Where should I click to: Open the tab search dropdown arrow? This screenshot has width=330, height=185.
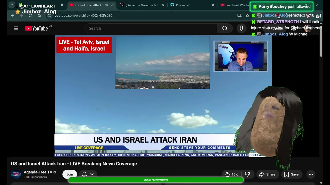tap(12, 5)
